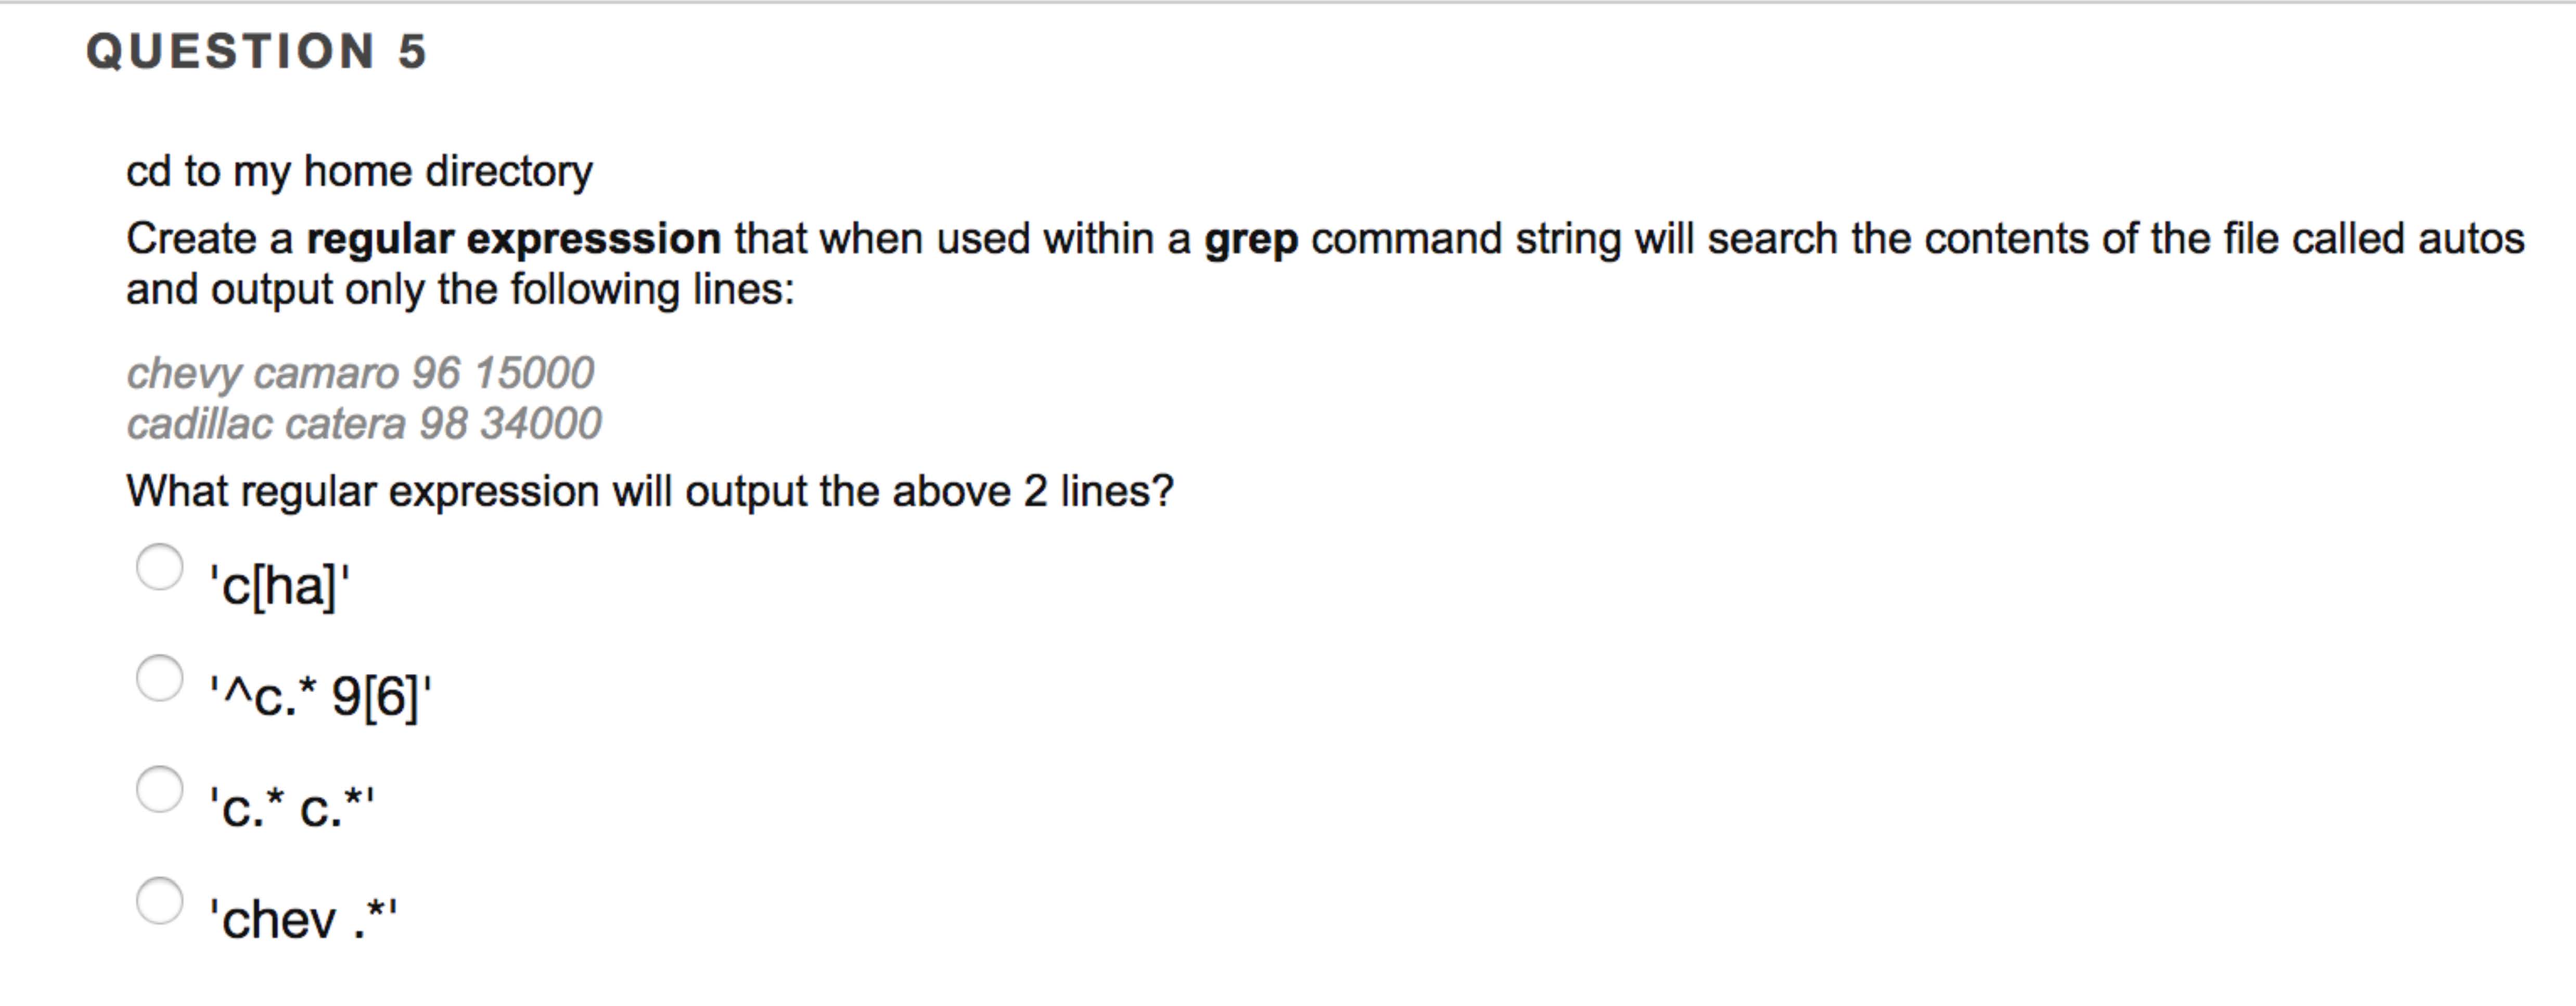Click 'and output only the following lines:' text
2576x1006 pixels.
click(x=460, y=289)
